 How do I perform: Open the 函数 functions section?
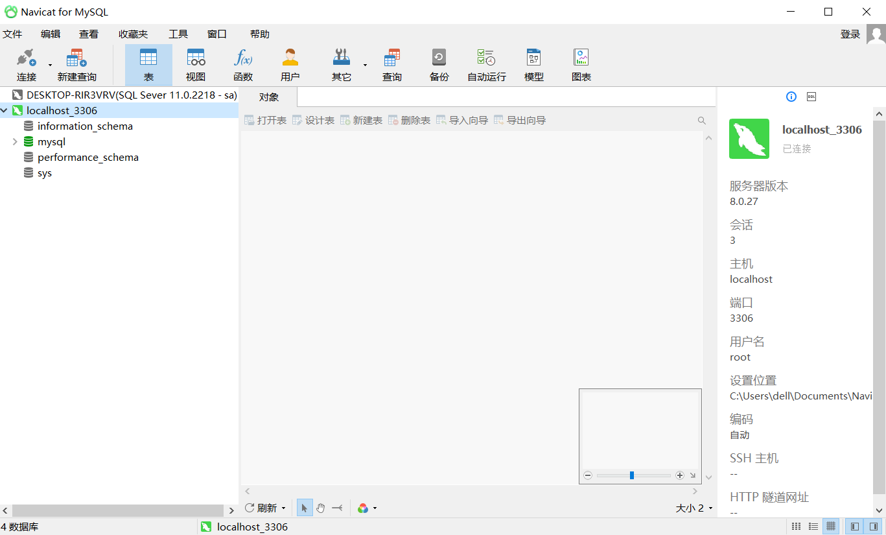pyautogui.click(x=243, y=65)
